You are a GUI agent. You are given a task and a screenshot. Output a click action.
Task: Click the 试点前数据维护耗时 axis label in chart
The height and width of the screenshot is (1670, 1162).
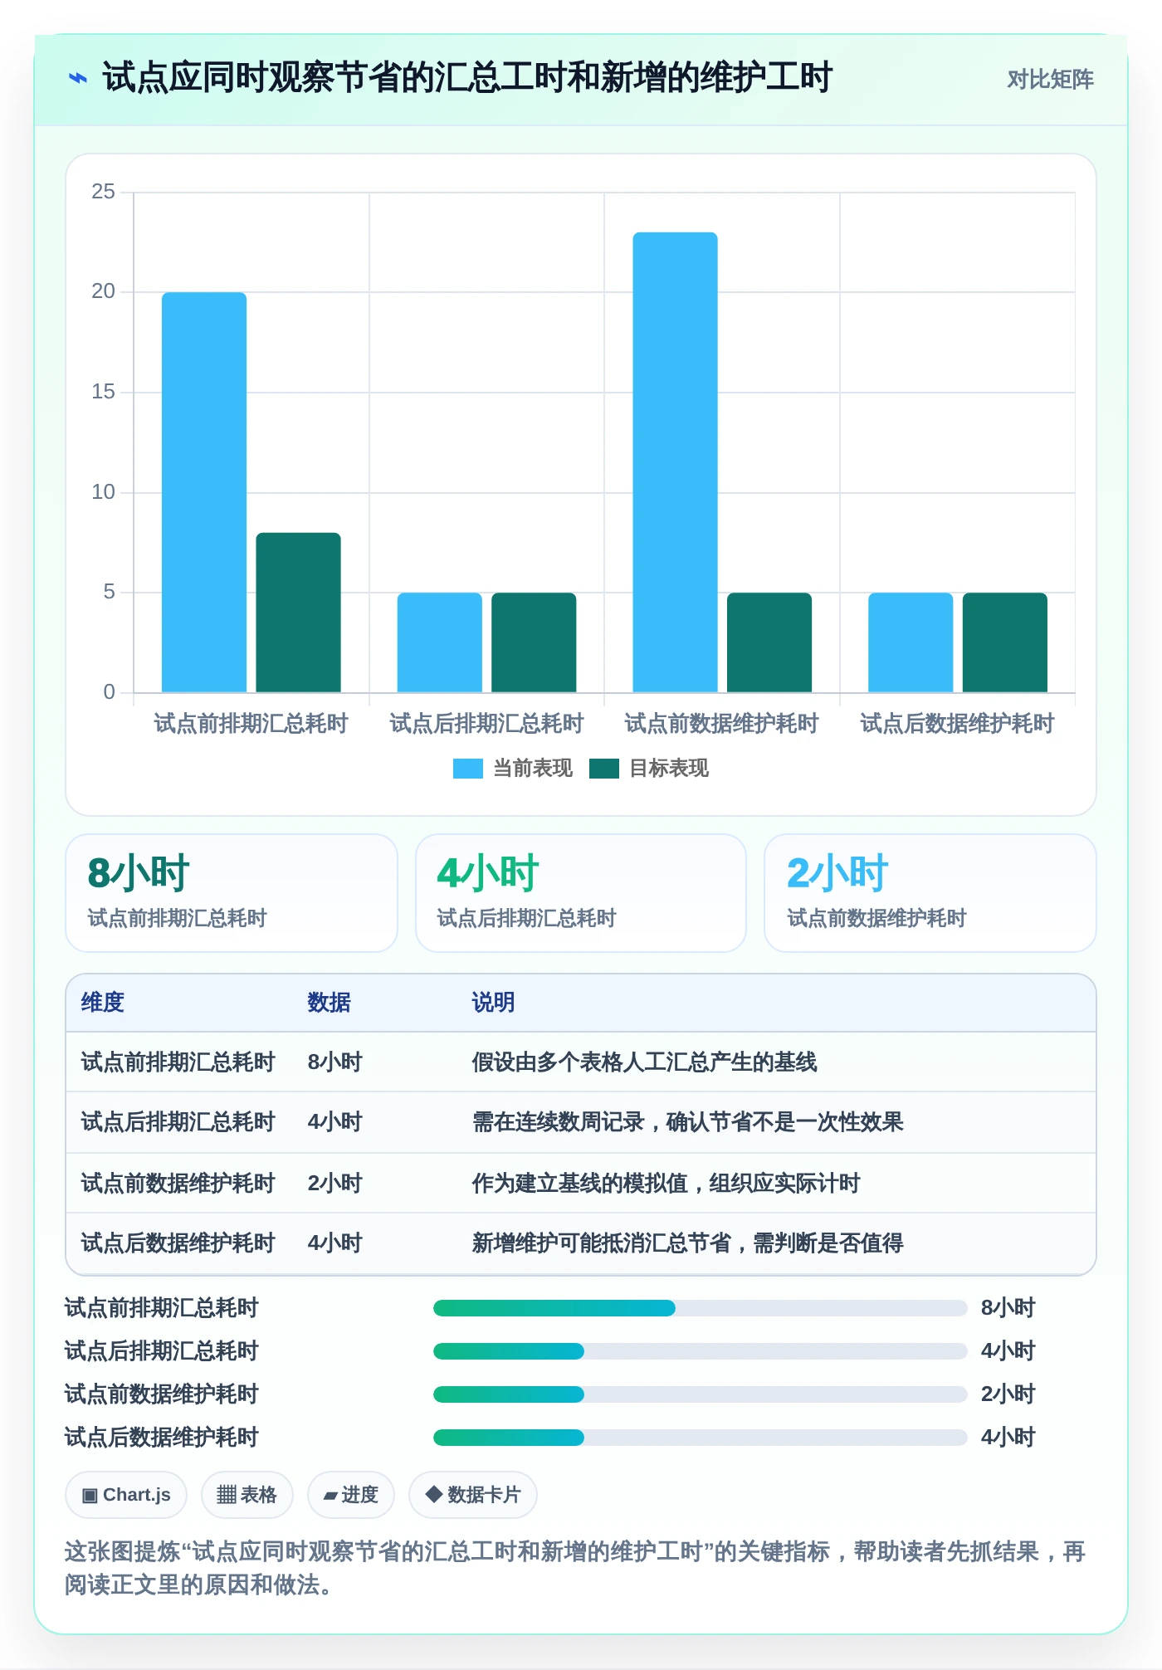721,724
